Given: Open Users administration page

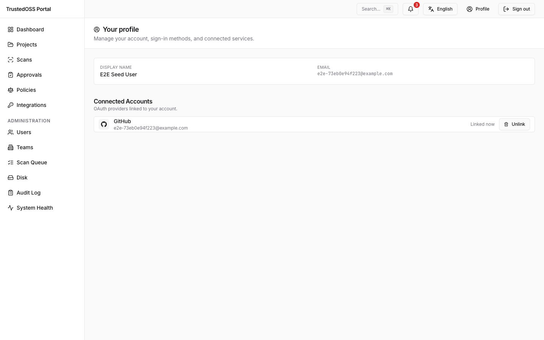Looking at the screenshot, I should click(x=42, y=132).
